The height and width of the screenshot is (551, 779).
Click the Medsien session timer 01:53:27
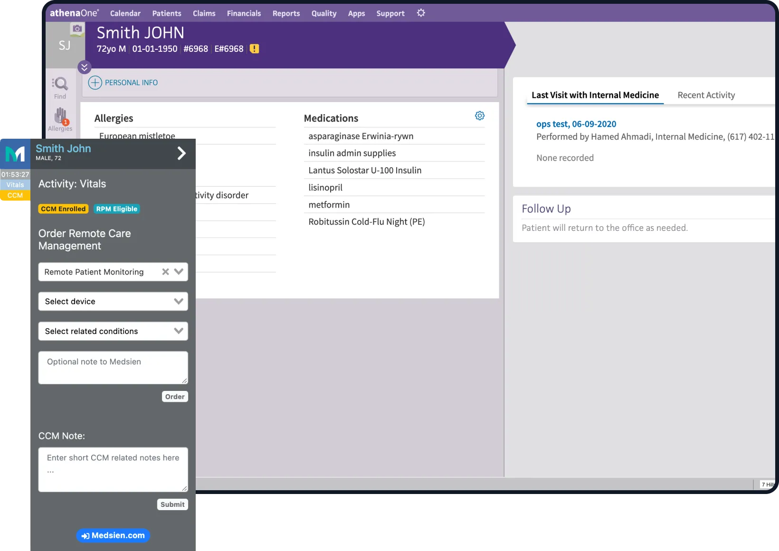pyautogui.click(x=15, y=174)
